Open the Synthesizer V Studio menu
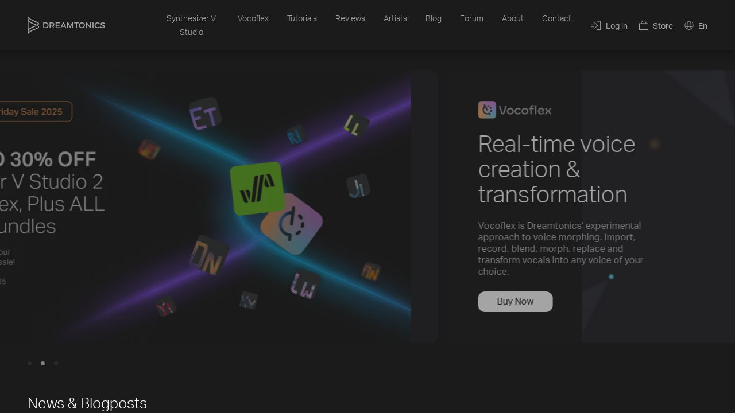This screenshot has width=735, height=413. coord(191,25)
